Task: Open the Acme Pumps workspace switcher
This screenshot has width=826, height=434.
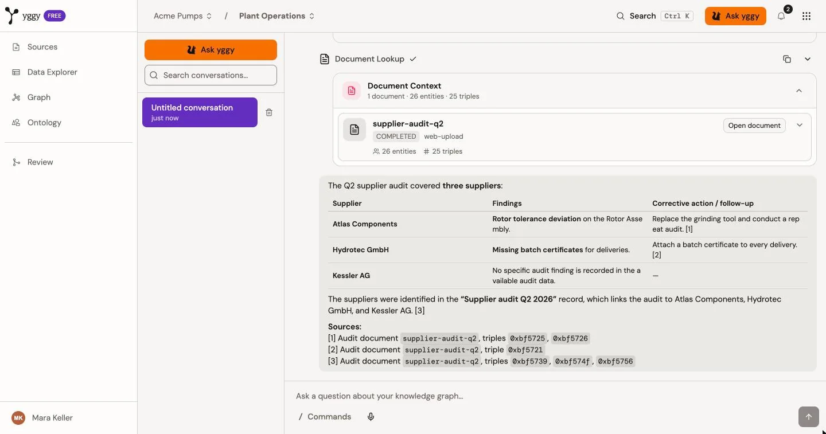Action: (x=183, y=16)
